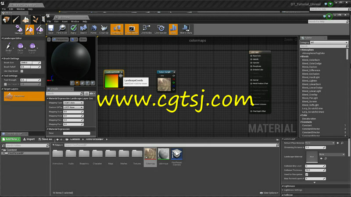Toggle Used for Navigation checkbox
Screen dimensions: 351x197
(x=307, y=174)
